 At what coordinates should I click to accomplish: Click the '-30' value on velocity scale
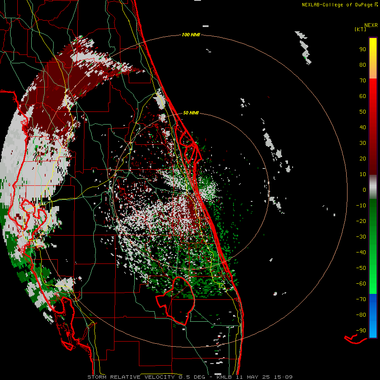click(361, 237)
